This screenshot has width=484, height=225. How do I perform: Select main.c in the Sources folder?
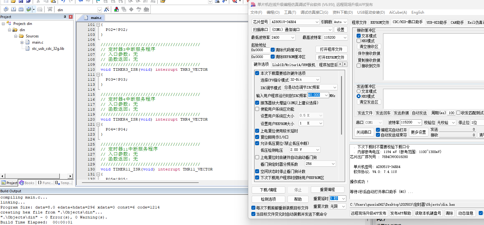38,42
